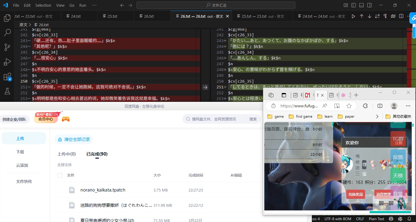416x222 pixels.
Task: Open the VS Code menu overflow ellipsis
Action: click(94, 5)
